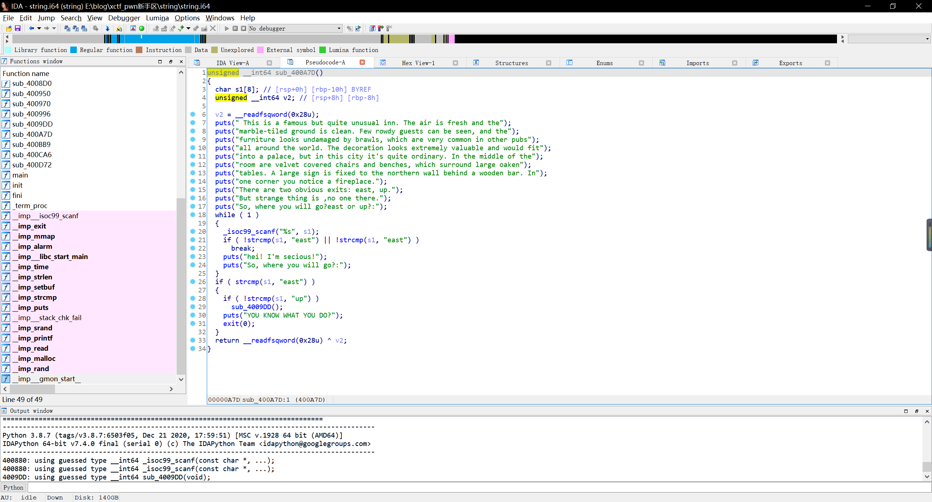Open the Debugger menu
The image size is (932, 502).
[124, 18]
